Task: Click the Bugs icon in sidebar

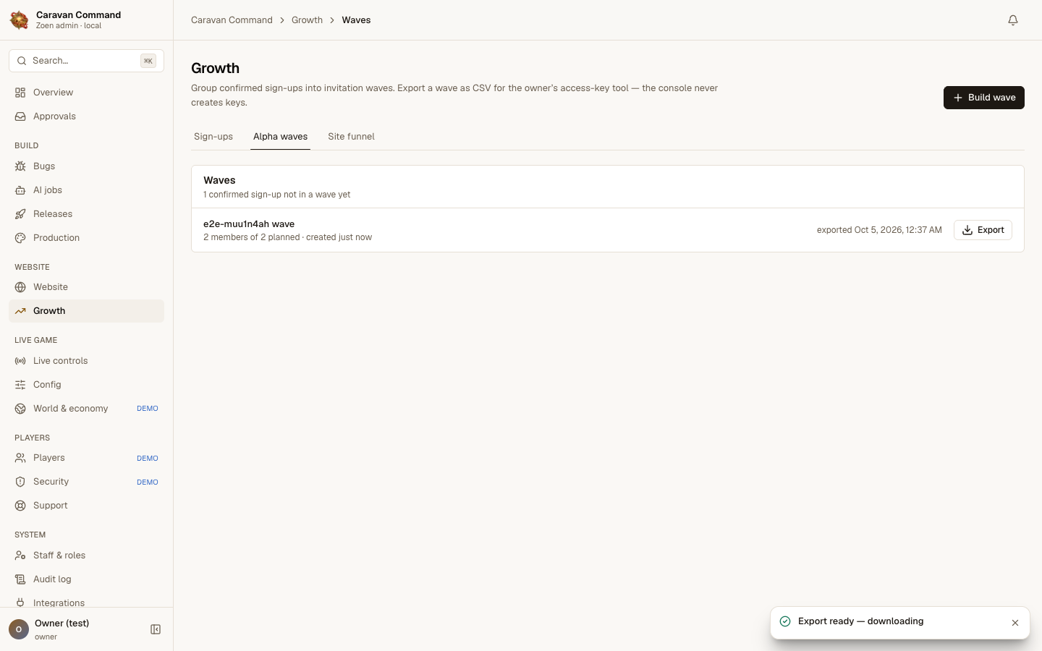Action: point(20,166)
